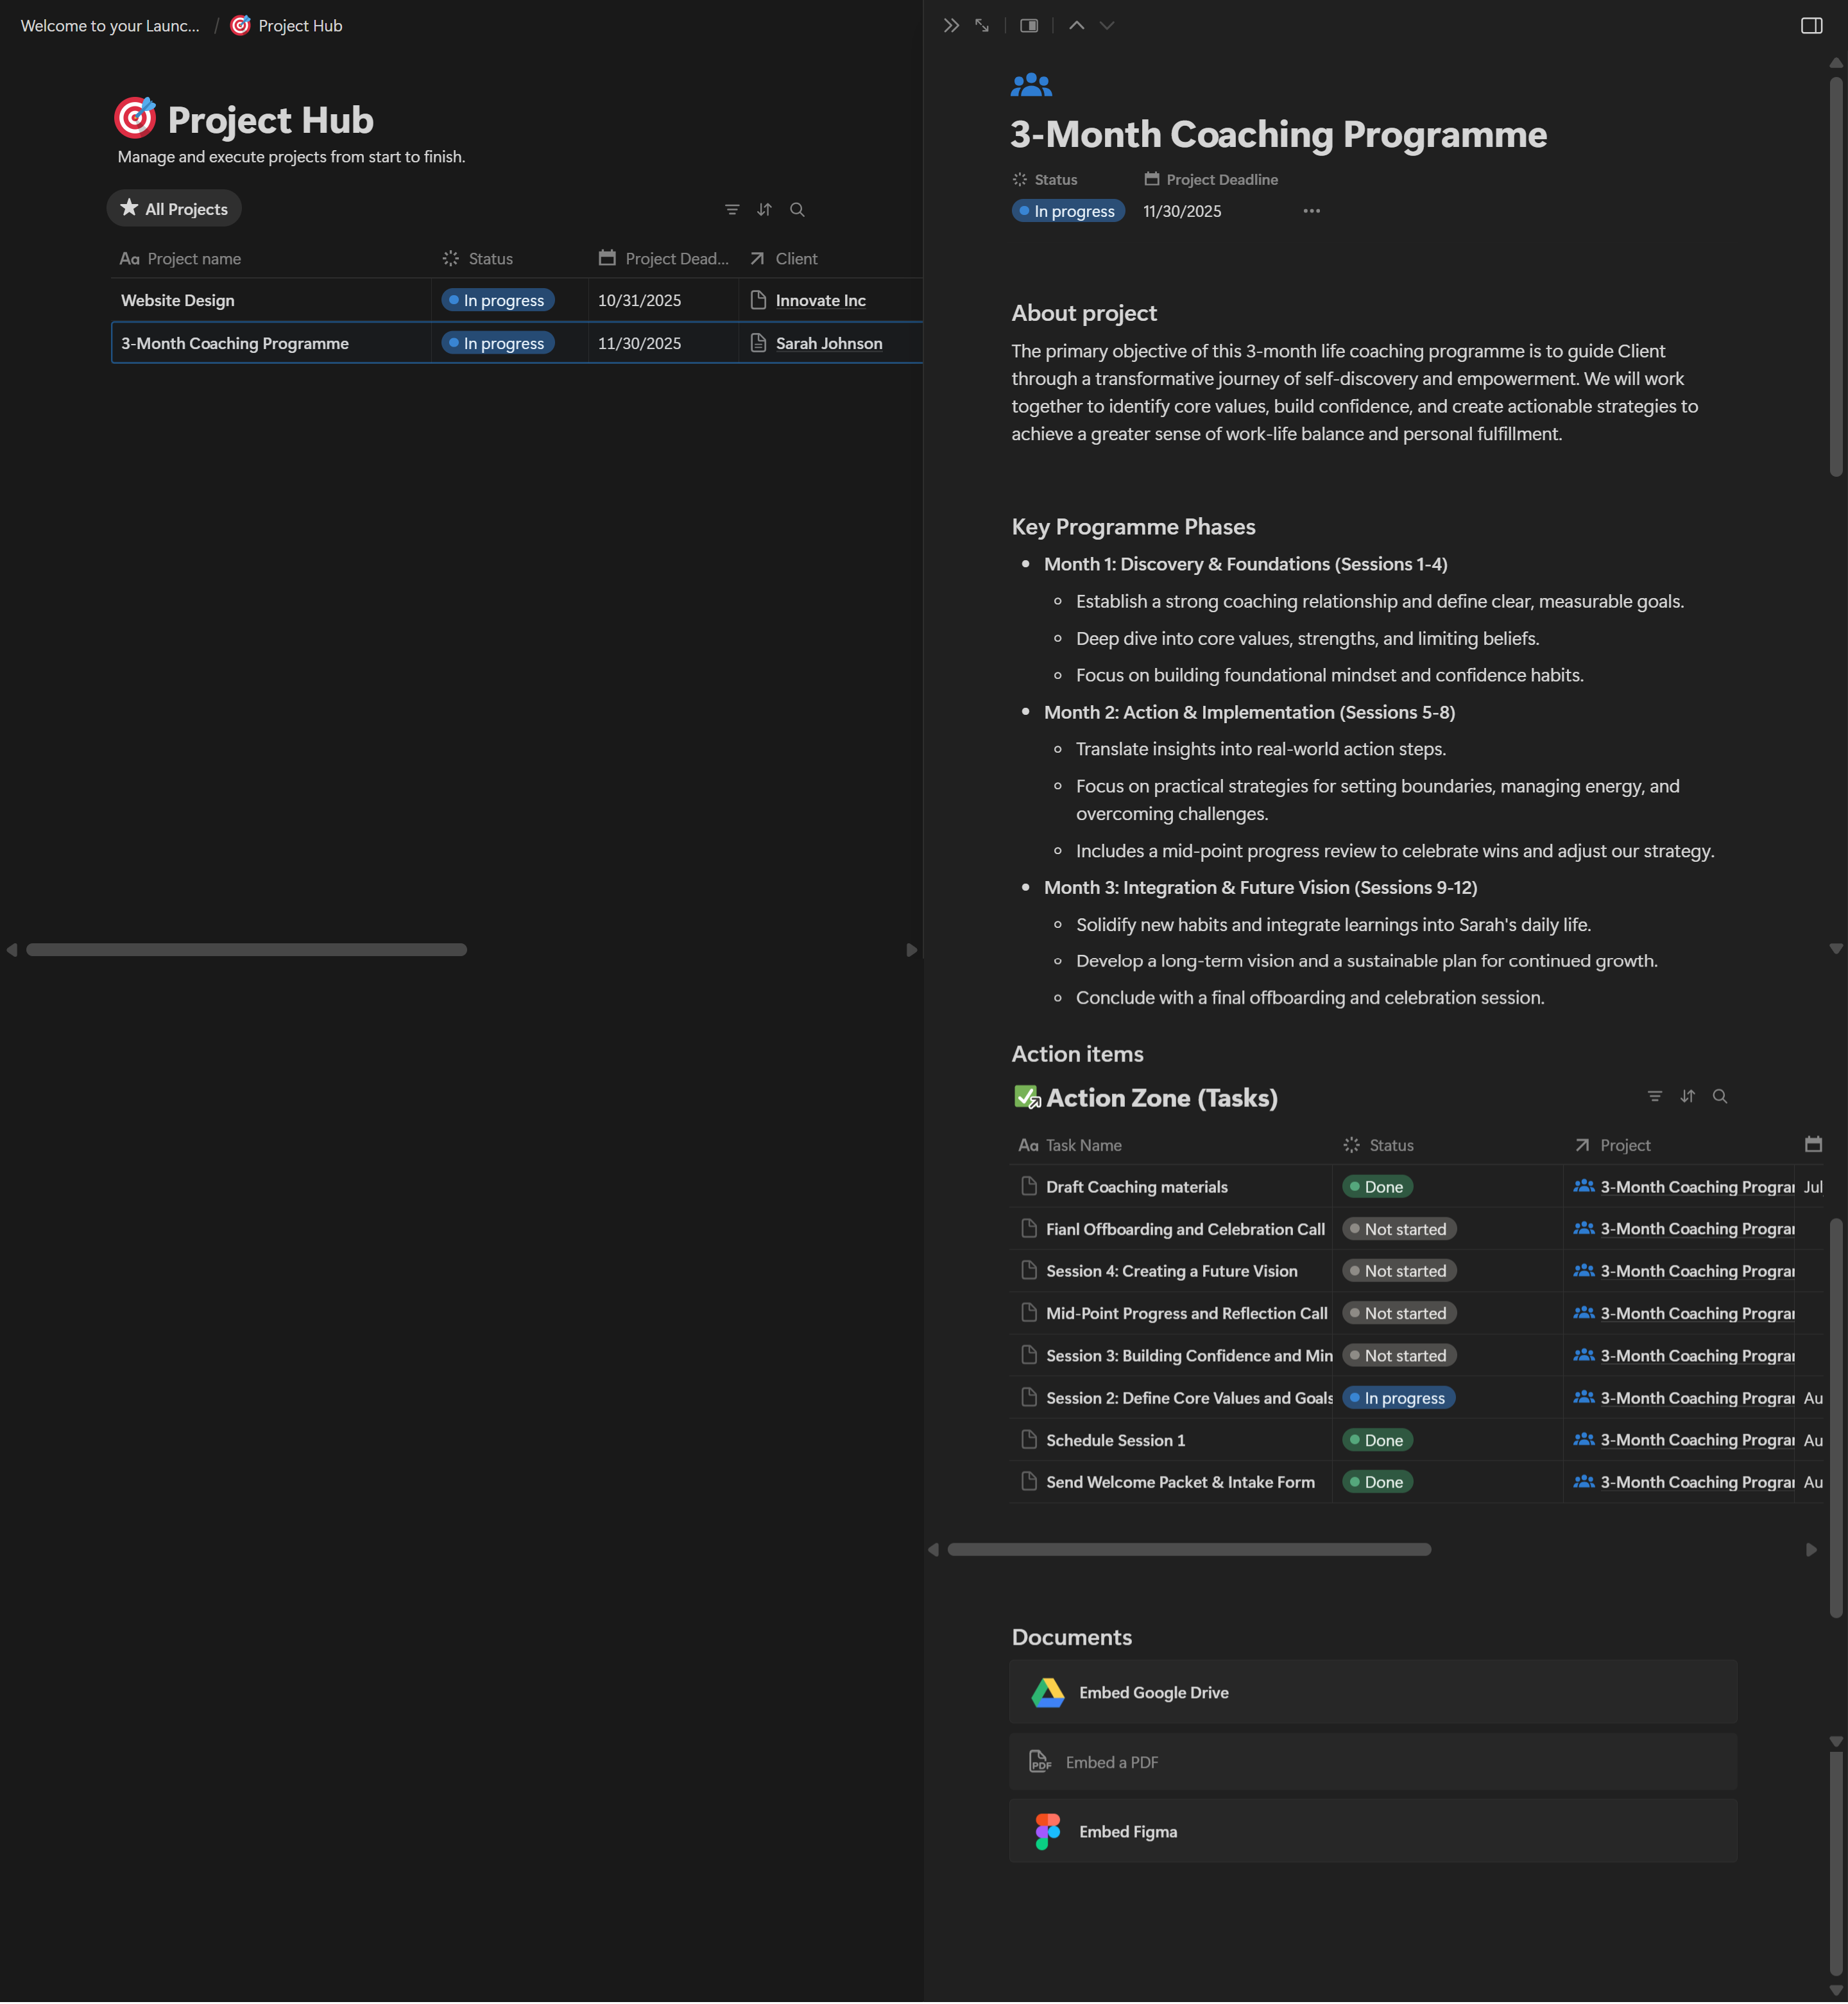Click the Innovate Inc page icon
The height and width of the screenshot is (2004, 1848).
tap(758, 300)
